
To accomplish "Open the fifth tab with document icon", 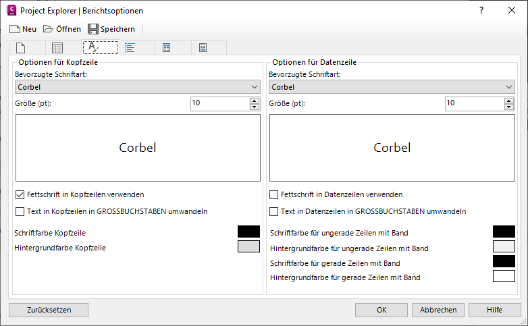I will 166,47.
